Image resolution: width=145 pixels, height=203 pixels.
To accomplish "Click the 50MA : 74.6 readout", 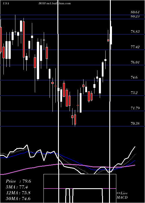I will click(18, 198).
